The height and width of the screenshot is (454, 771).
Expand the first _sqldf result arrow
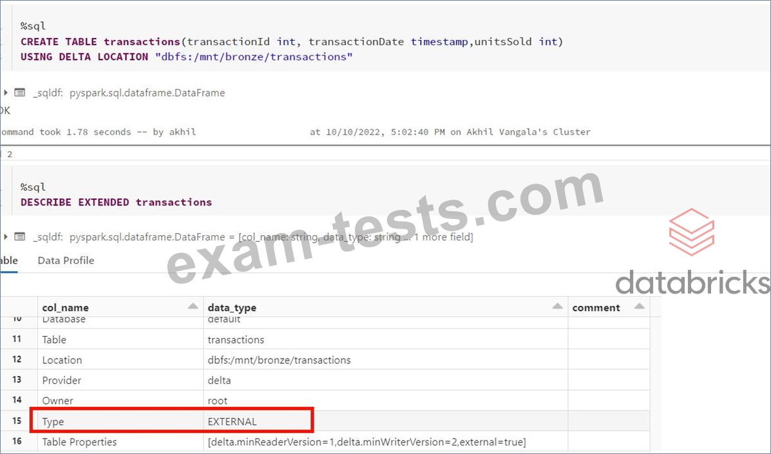pos(5,93)
